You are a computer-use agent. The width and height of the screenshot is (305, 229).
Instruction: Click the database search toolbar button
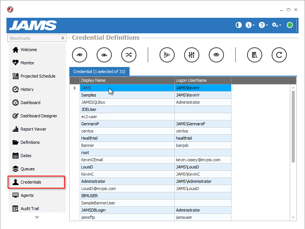pos(255,55)
